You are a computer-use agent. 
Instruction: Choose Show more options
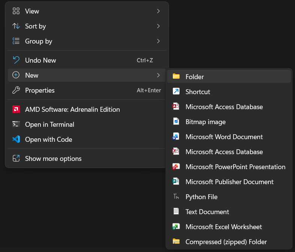click(x=87, y=159)
